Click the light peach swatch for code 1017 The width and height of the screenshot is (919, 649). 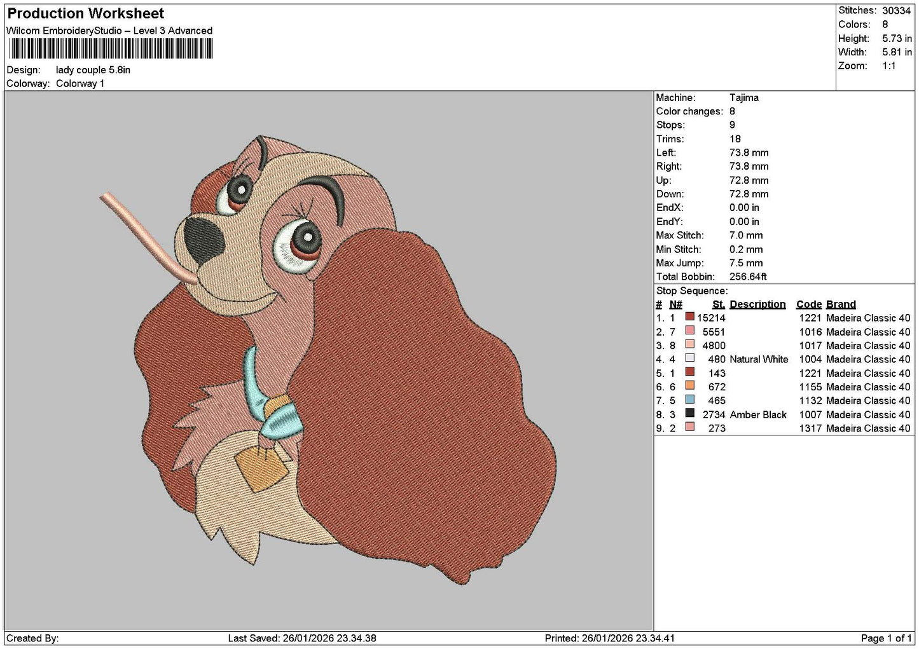(x=689, y=345)
